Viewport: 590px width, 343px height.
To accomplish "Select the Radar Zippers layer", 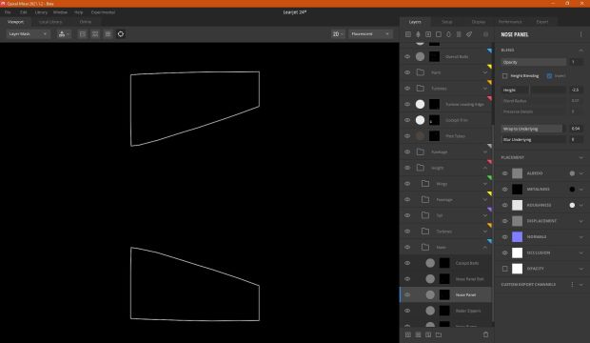I will tap(446, 311).
